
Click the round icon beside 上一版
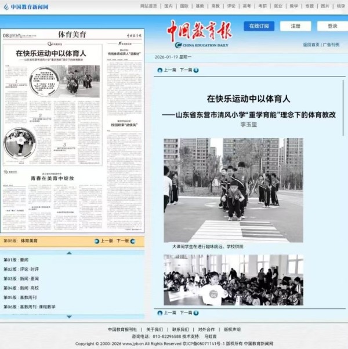click(x=97, y=241)
